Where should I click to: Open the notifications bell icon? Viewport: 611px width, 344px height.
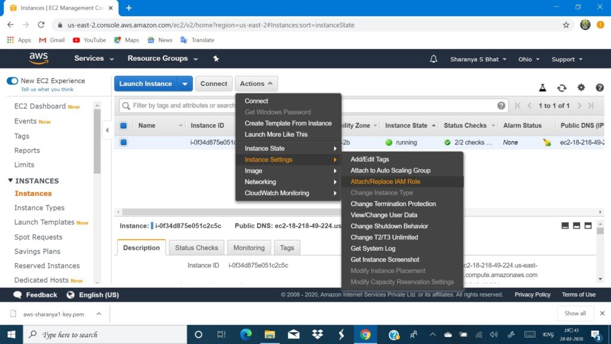coord(433,59)
